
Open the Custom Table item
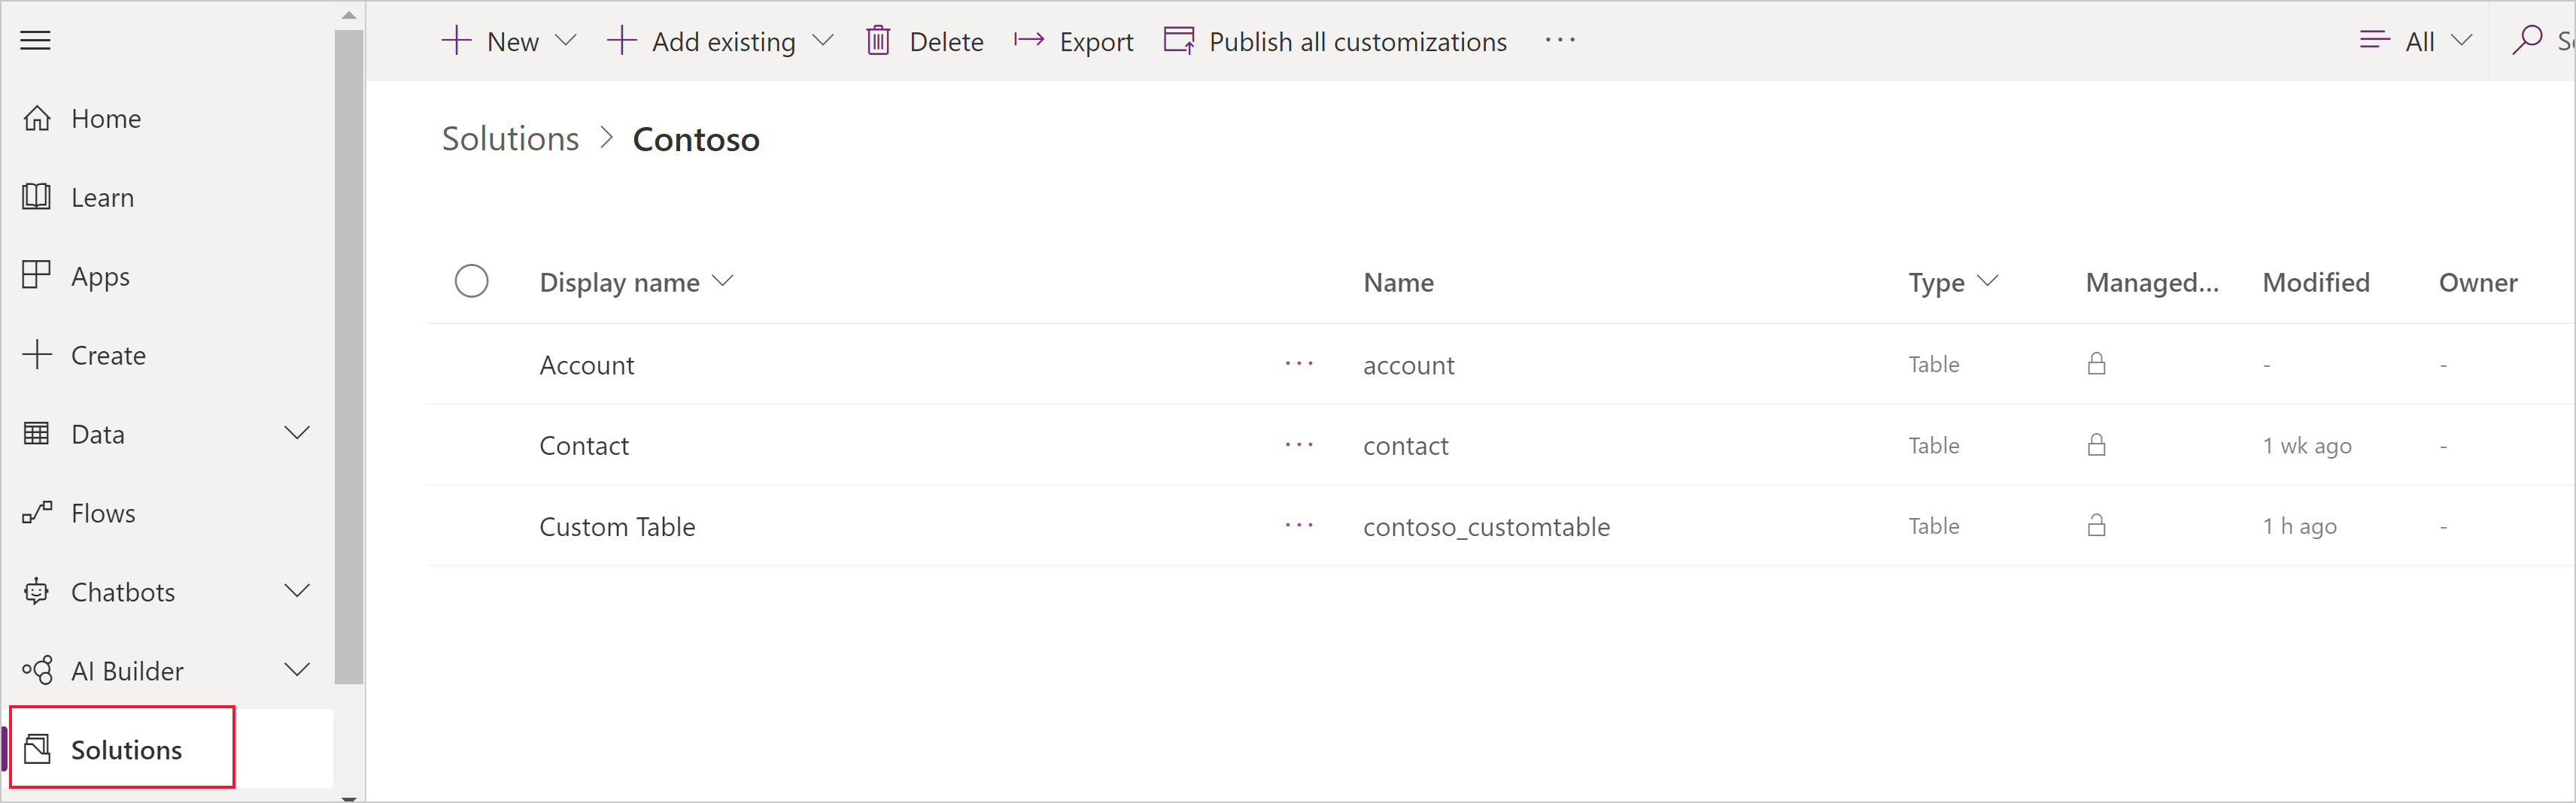[x=617, y=527]
